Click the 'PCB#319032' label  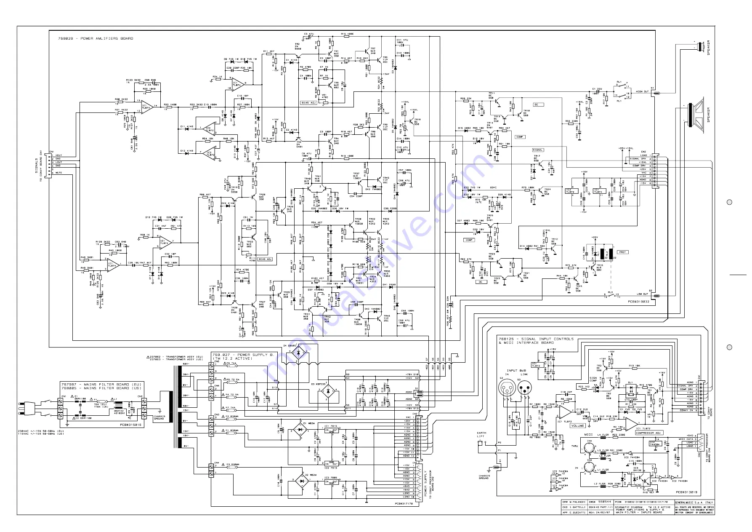(638, 302)
